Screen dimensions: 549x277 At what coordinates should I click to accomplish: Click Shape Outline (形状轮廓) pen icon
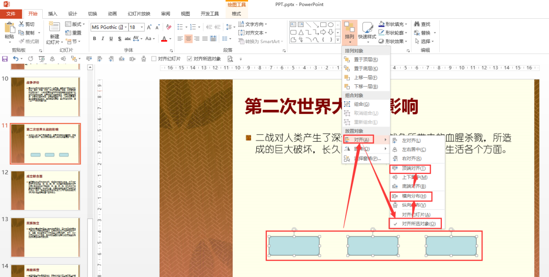click(x=382, y=33)
